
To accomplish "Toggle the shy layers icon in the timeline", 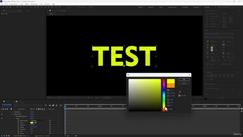I will 50,105.
